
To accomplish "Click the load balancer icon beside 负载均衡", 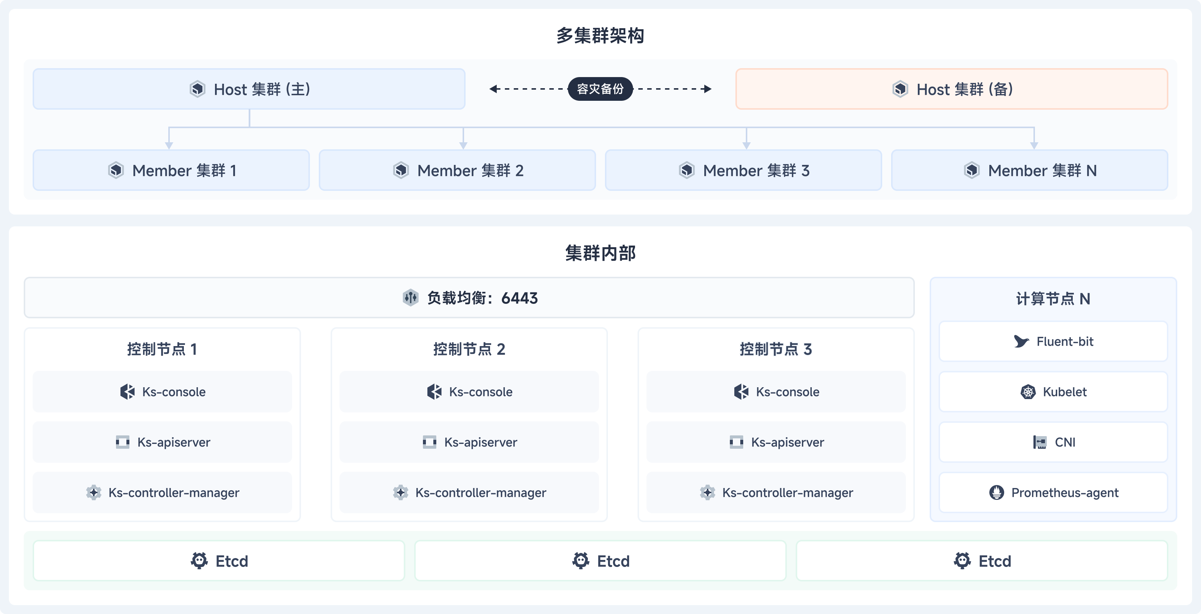I will pyautogui.click(x=410, y=298).
